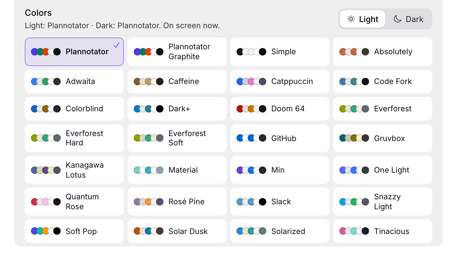Choose the Dark+ theme
This screenshot has width=457, height=261.
pos(177,109)
